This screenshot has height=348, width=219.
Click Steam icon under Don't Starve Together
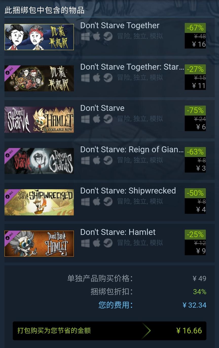(x=108, y=36)
